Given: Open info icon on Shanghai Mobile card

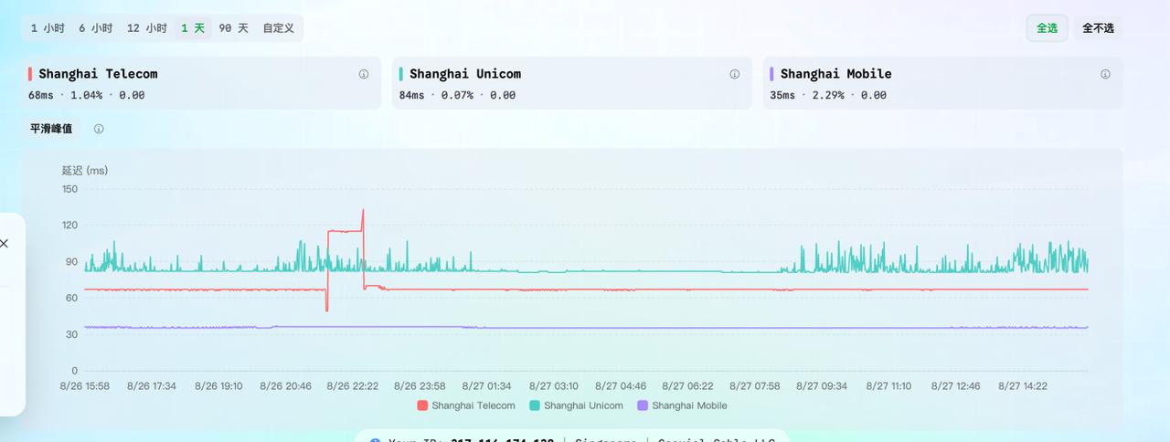Looking at the screenshot, I should (1106, 74).
